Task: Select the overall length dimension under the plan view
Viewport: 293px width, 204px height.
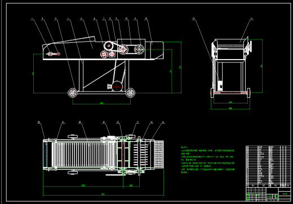Action: point(103,194)
